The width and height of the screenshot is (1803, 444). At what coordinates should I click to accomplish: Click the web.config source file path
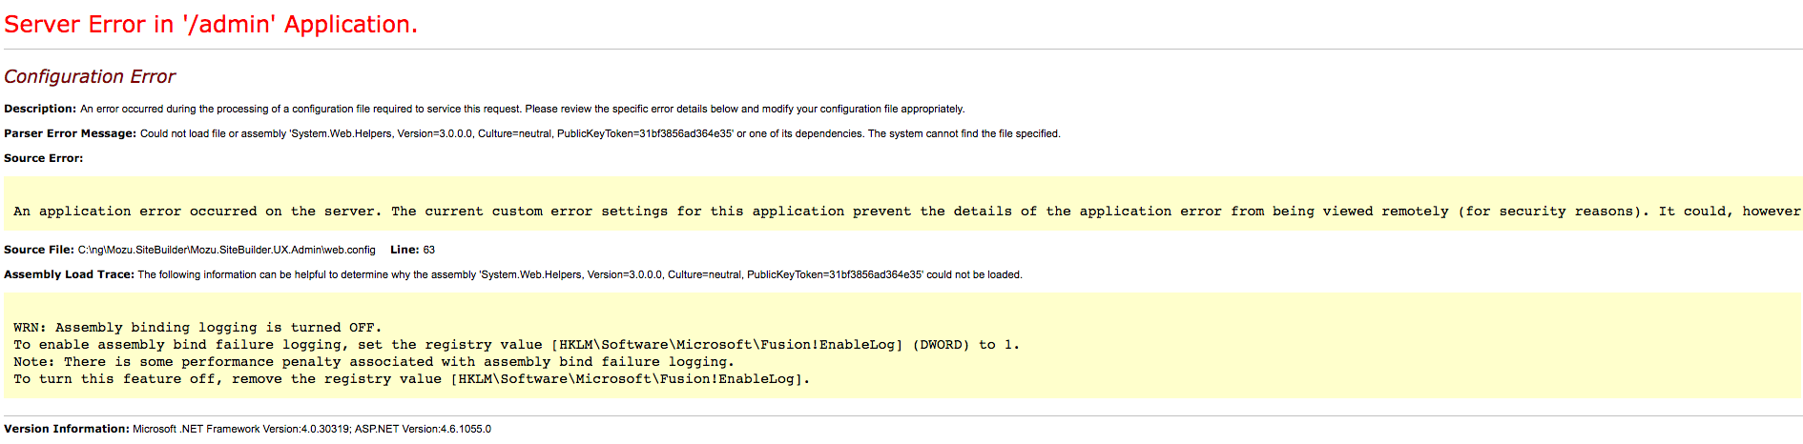[227, 250]
